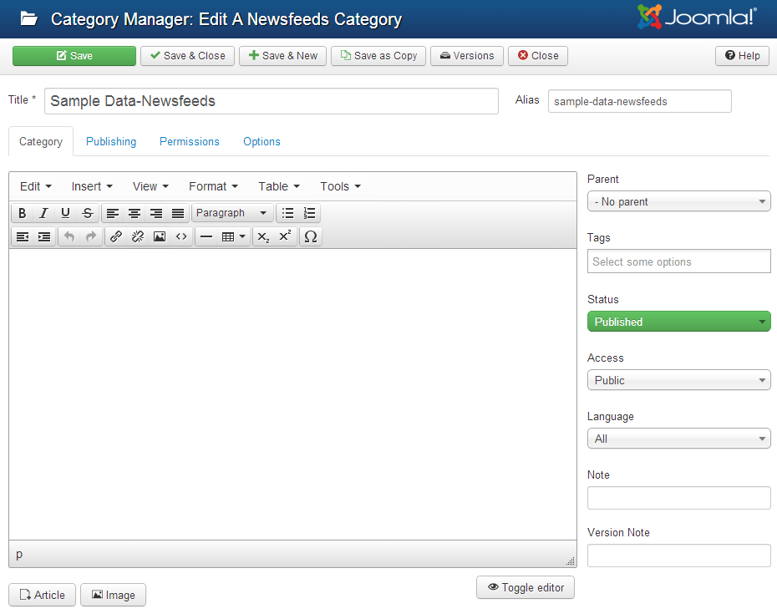Screen dimensions: 777x614
Task: Click inside the editor text area
Action: pos(292,394)
